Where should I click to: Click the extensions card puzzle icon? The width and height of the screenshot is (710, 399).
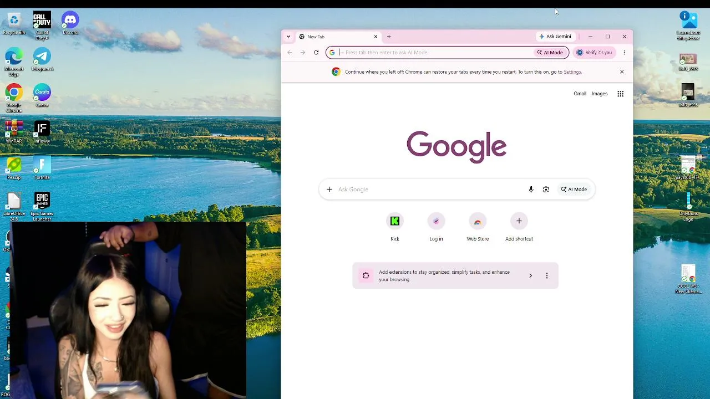pos(366,275)
